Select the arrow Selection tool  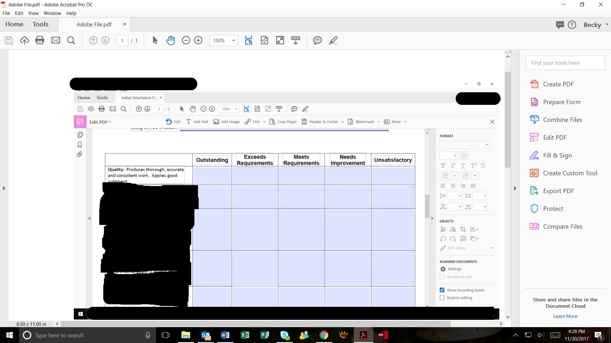pos(155,40)
